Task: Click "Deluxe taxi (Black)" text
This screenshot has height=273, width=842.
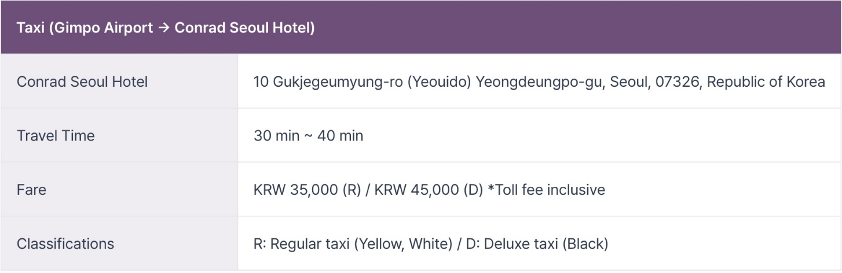Action: (546, 244)
